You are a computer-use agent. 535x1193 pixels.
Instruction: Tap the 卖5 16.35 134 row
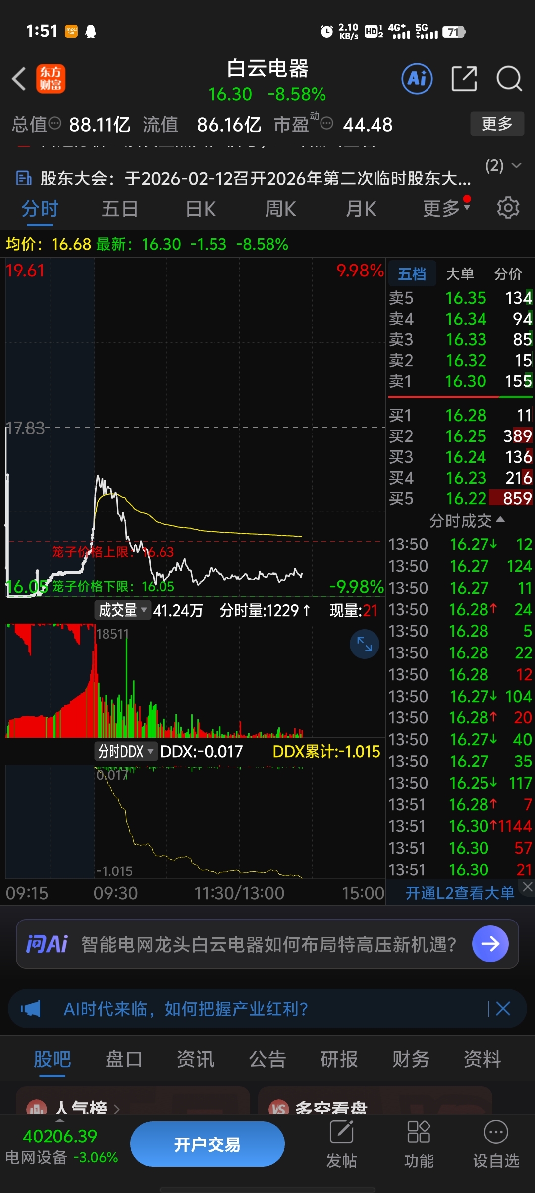click(x=460, y=298)
